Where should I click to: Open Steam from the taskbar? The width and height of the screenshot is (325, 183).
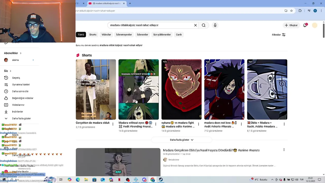coord(161,180)
